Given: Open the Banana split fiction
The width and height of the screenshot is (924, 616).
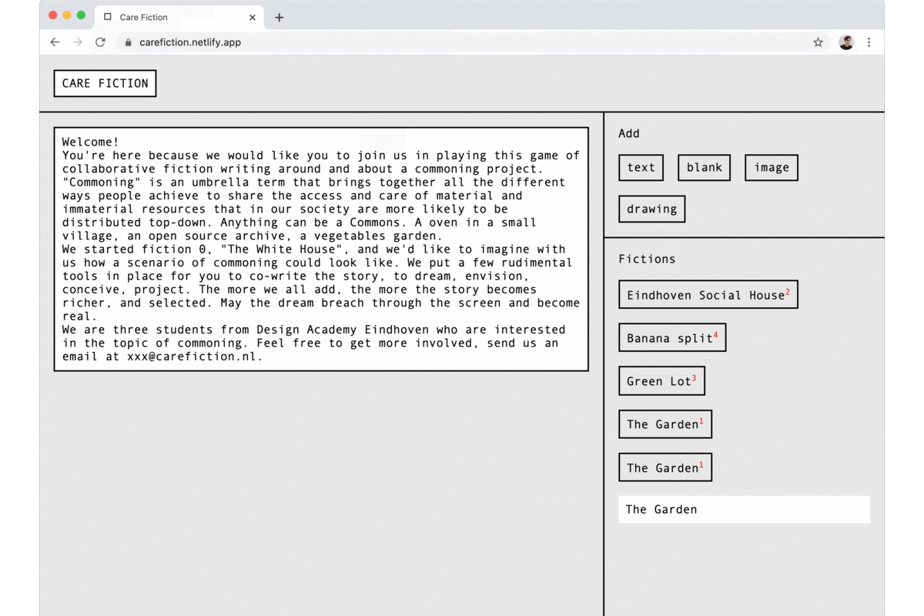Looking at the screenshot, I should 672,338.
